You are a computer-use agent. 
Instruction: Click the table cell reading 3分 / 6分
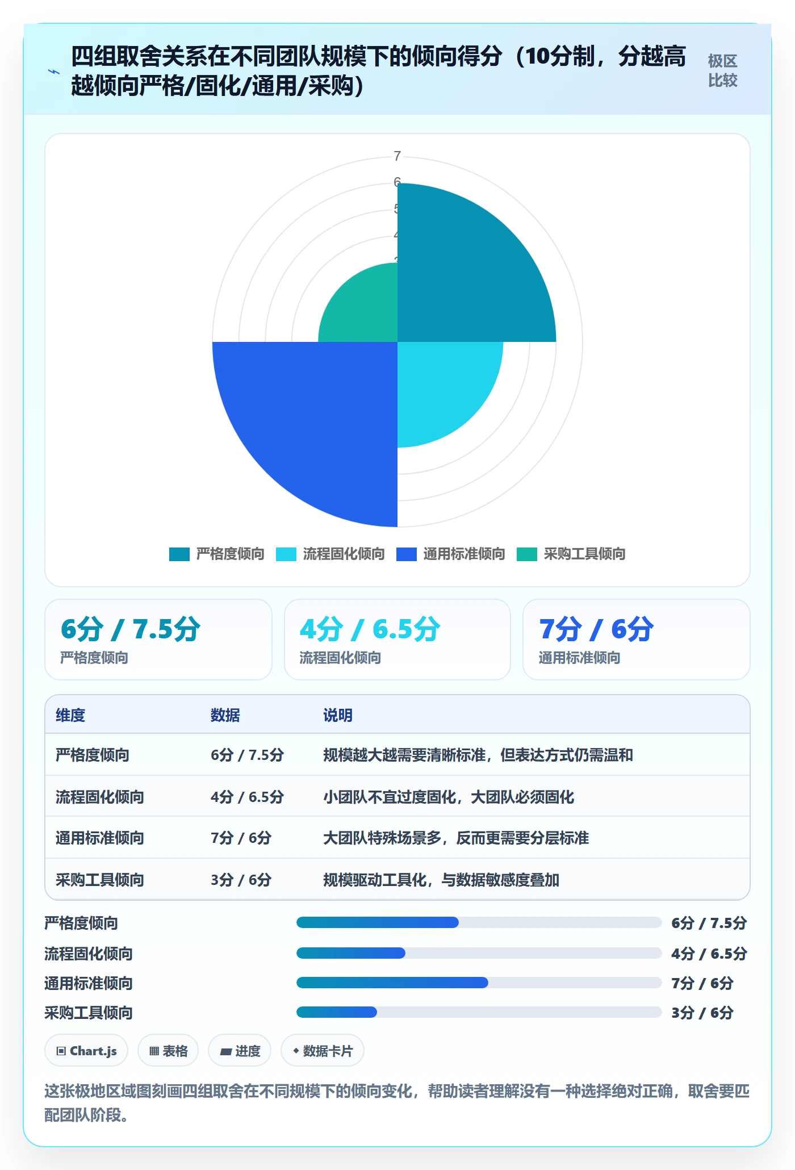pyautogui.click(x=241, y=880)
